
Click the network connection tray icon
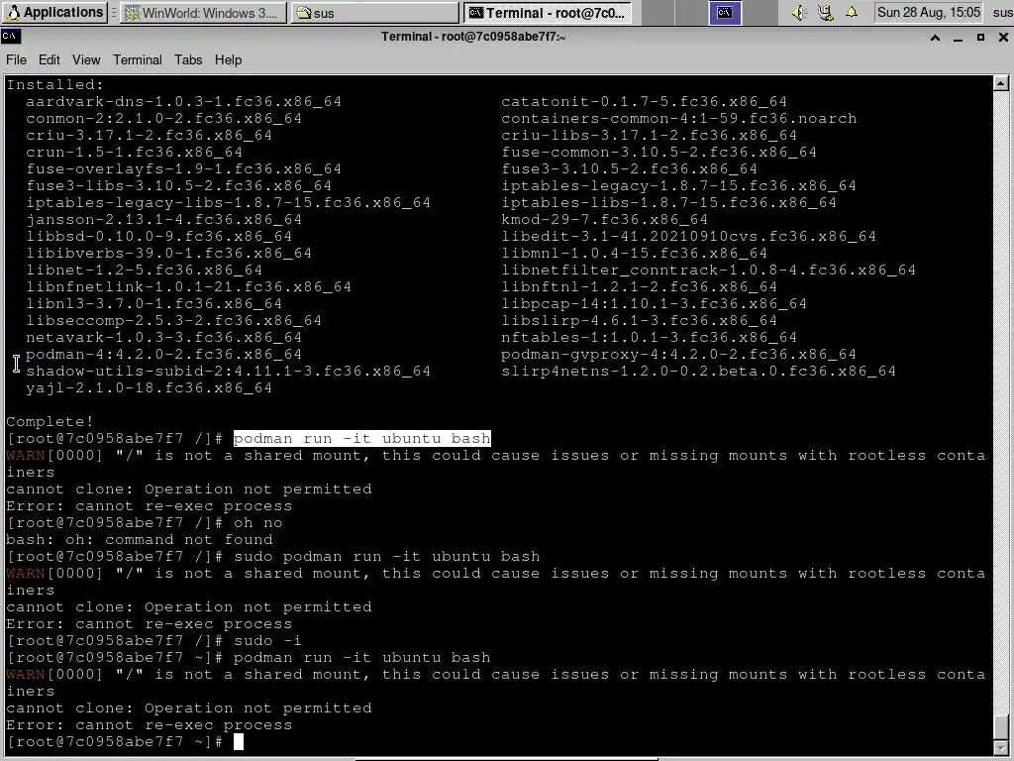click(x=825, y=12)
